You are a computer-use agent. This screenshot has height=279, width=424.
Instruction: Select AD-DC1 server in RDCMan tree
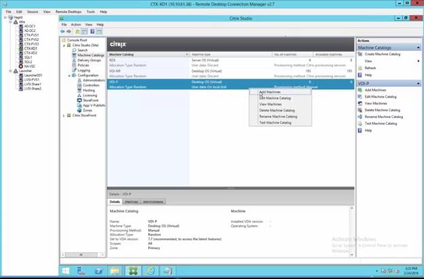point(27,26)
